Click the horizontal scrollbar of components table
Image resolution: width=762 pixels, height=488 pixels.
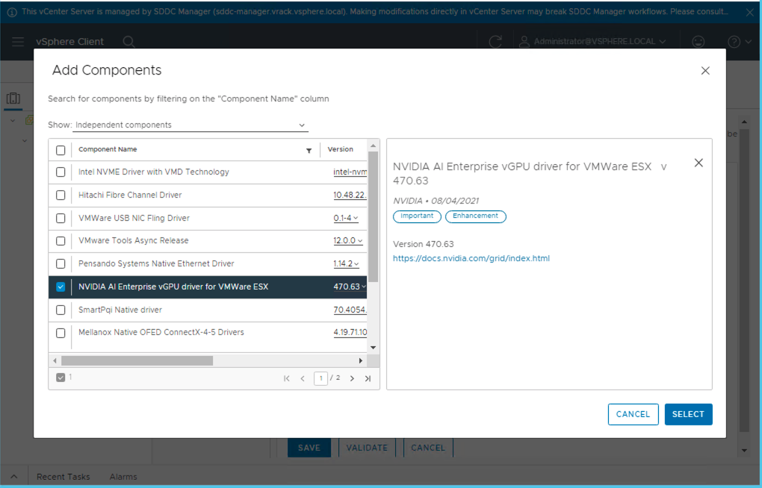(137, 361)
